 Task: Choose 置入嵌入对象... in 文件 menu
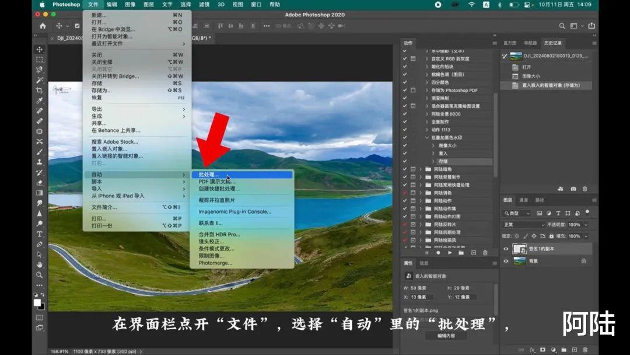point(137,149)
